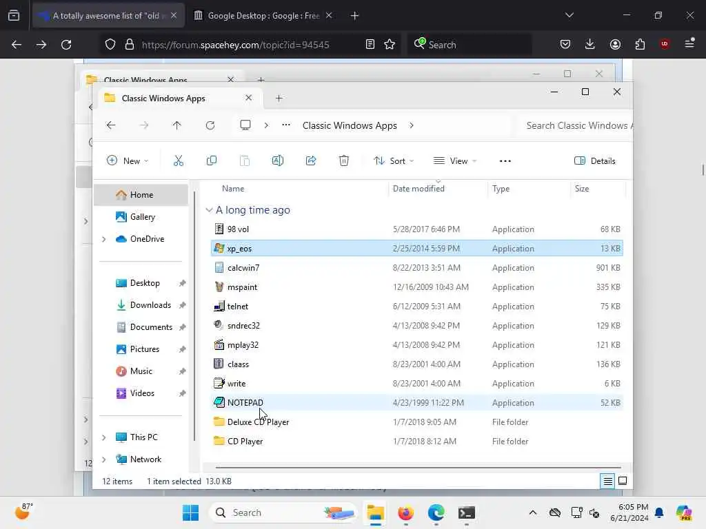Toggle the Details pane button
The height and width of the screenshot is (529, 706).
[595, 160]
